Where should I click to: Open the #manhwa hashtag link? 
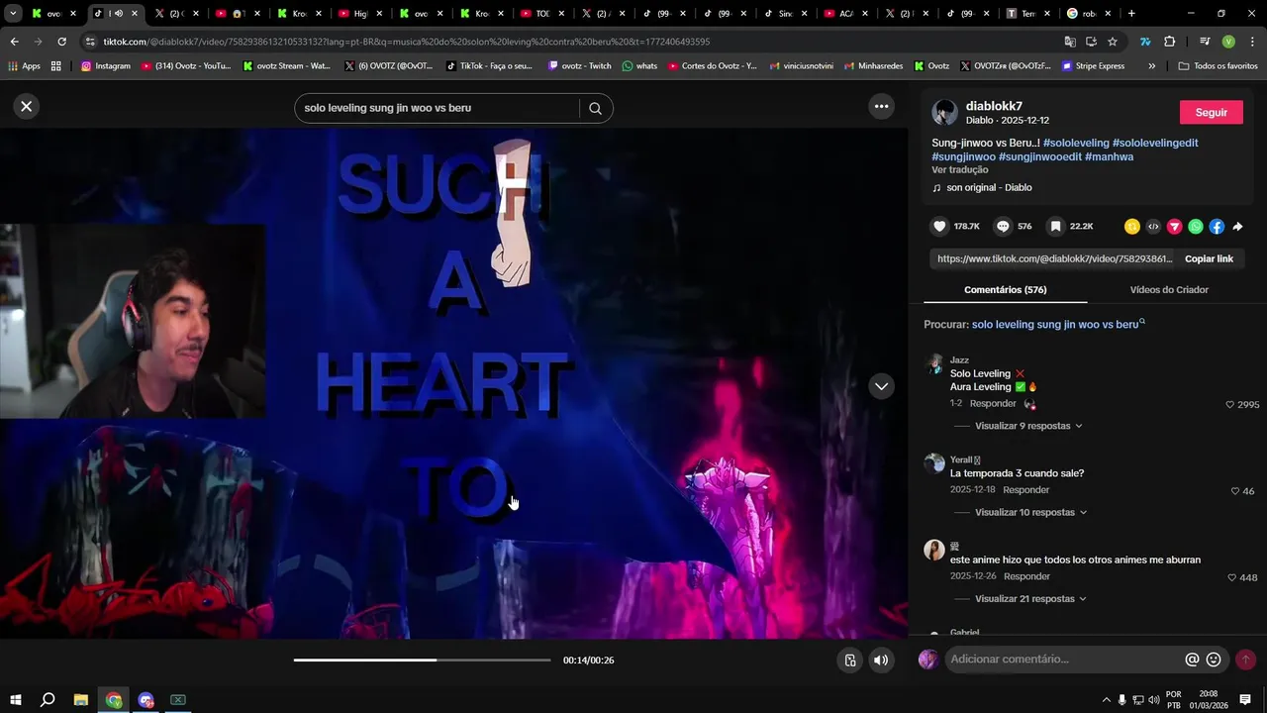[x=1109, y=156]
